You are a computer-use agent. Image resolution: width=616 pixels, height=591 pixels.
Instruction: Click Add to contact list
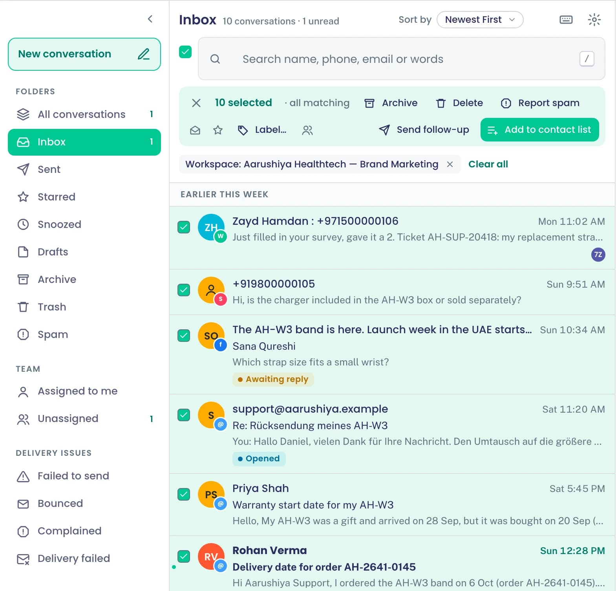click(x=539, y=130)
